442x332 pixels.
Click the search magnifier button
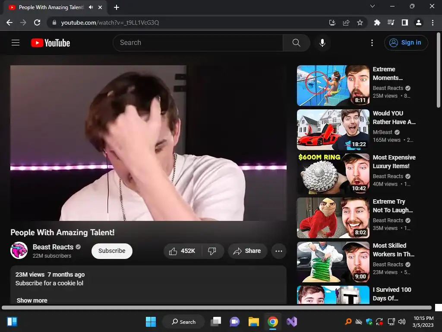[x=296, y=43]
